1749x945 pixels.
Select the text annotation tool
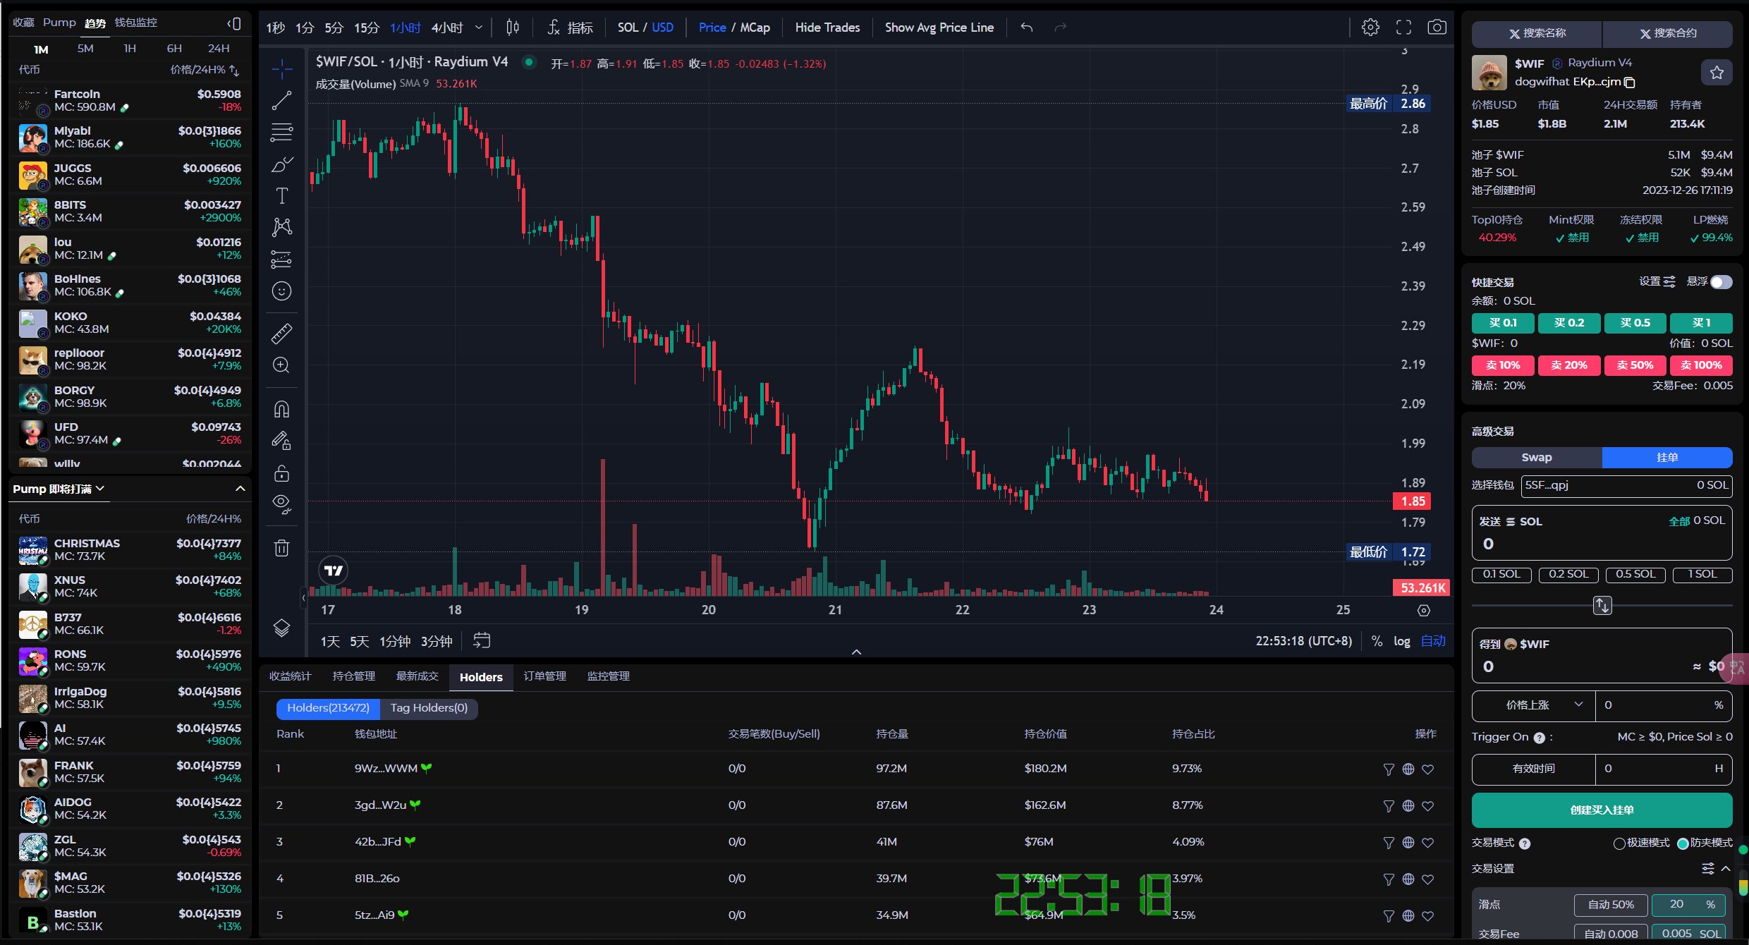click(x=281, y=195)
